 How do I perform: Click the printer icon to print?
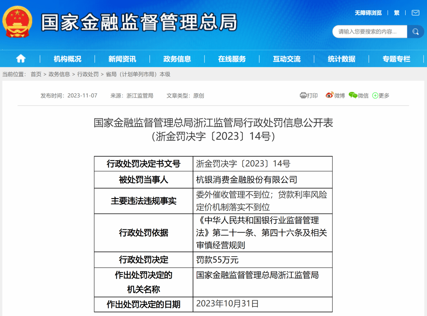coord(303,95)
